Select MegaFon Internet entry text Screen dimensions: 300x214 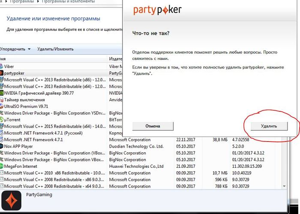pos(21,166)
